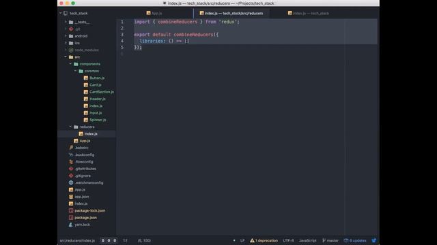
Task: Click the android folder icon
Action: point(71,36)
